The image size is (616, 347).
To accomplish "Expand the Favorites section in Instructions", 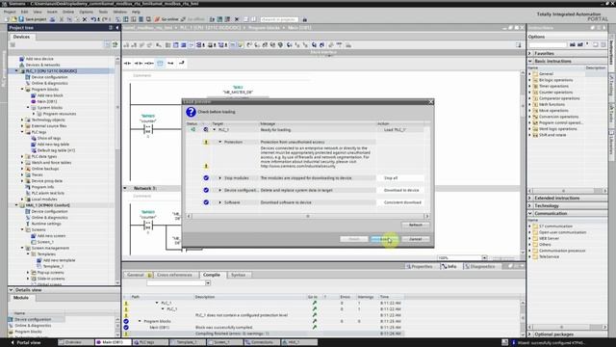I will pyautogui.click(x=530, y=53).
